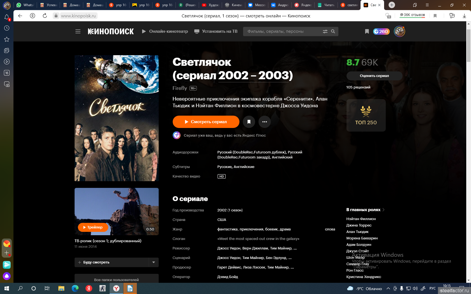The height and width of the screenshot is (294, 471).
Task: Open header bookmarks icon
Action: 367,31
